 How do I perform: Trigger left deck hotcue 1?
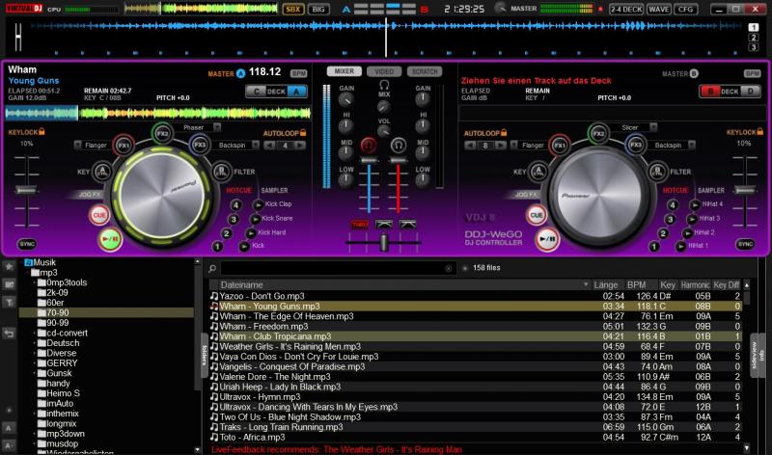(217, 246)
